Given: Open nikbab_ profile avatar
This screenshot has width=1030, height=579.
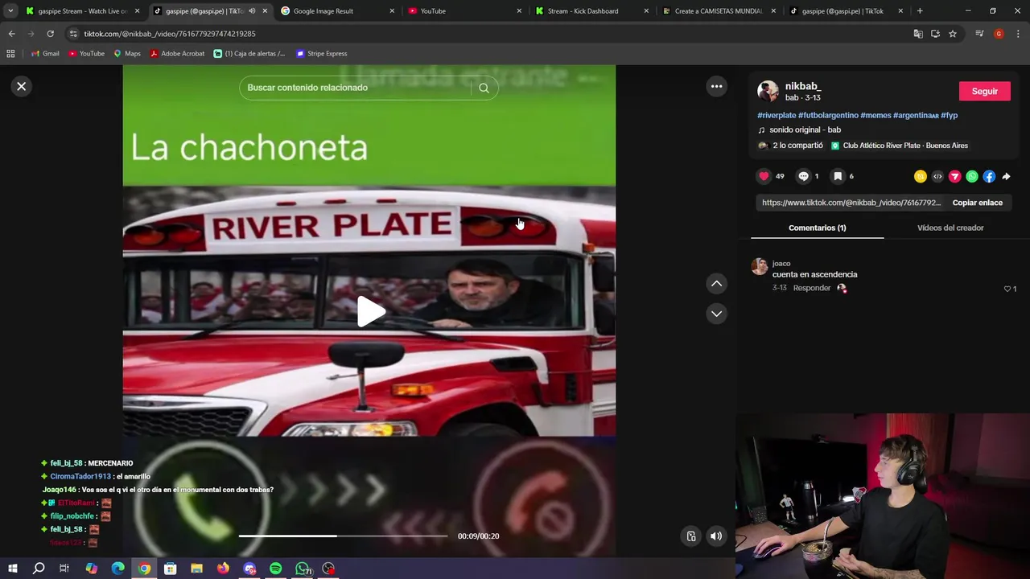Looking at the screenshot, I should (768, 91).
